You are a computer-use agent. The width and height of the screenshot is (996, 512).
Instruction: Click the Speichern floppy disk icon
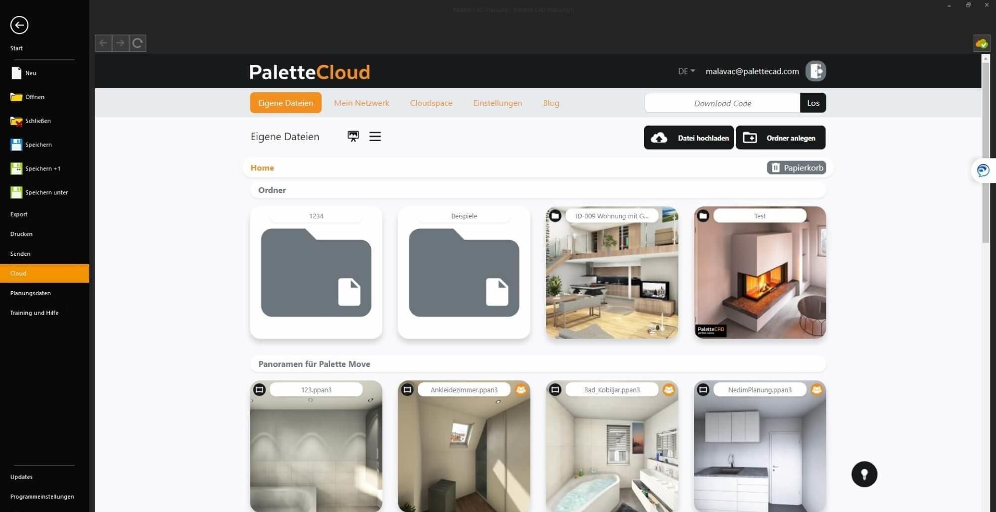click(16, 145)
